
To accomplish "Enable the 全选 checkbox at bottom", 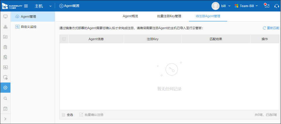I will (64, 115).
